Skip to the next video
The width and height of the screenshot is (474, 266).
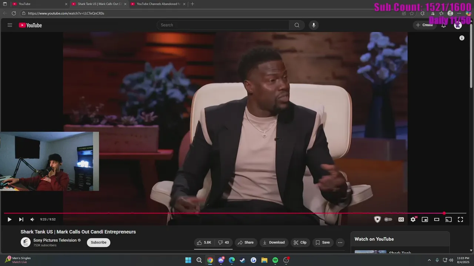21,219
